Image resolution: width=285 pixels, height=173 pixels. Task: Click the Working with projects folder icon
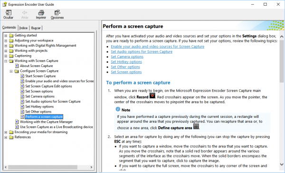point(11,50)
